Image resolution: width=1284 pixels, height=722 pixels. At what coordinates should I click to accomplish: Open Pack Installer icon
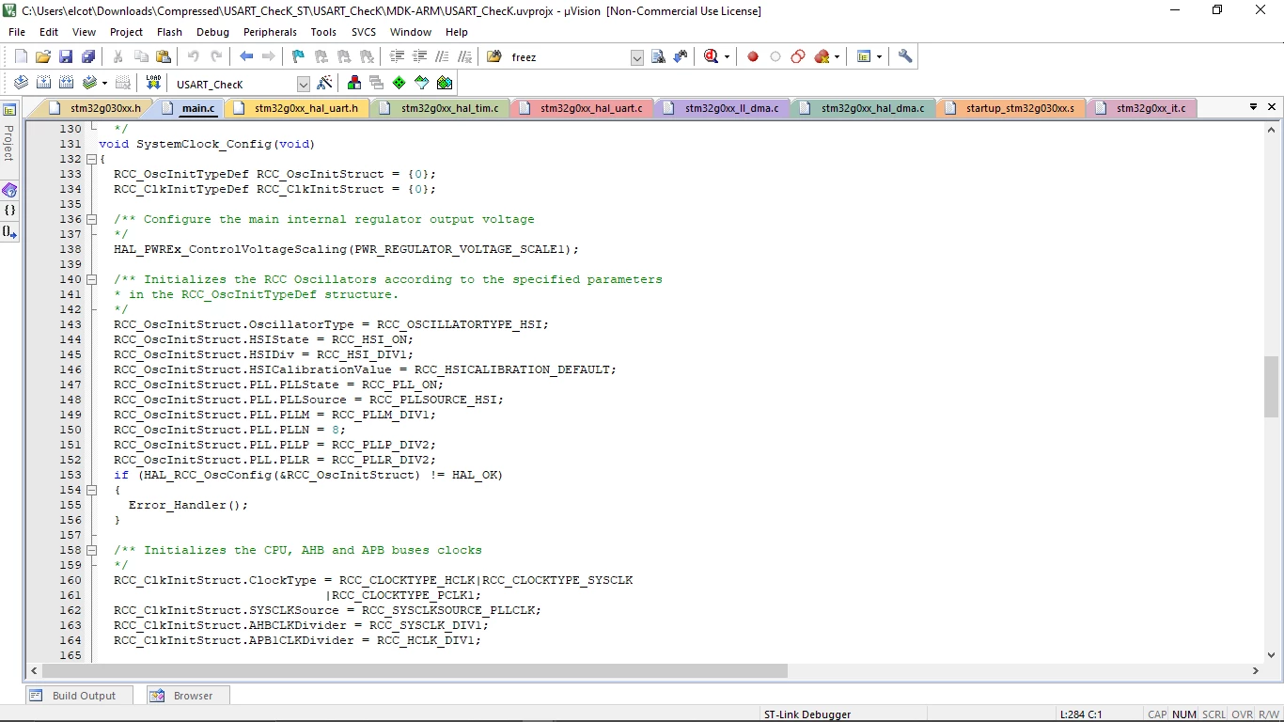[445, 83]
